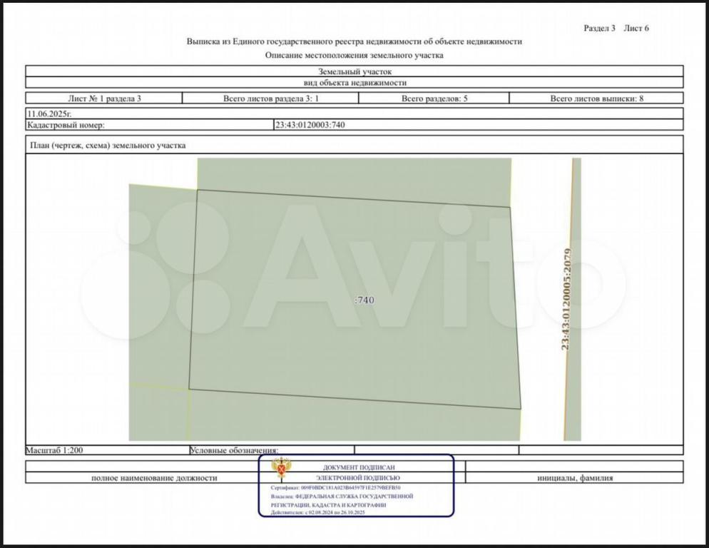Click the 'Раздел 3 Лист 6' page header
This screenshot has height=548, width=709.
point(616,29)
